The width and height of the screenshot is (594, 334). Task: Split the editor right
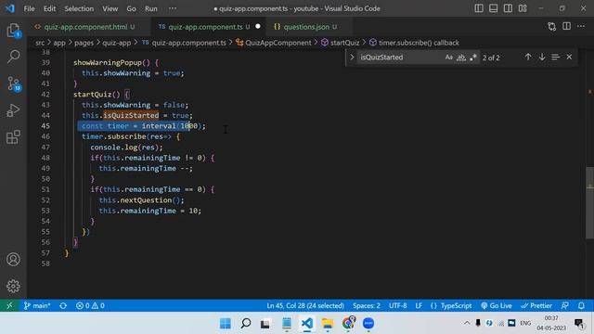[x=566, y=27]
